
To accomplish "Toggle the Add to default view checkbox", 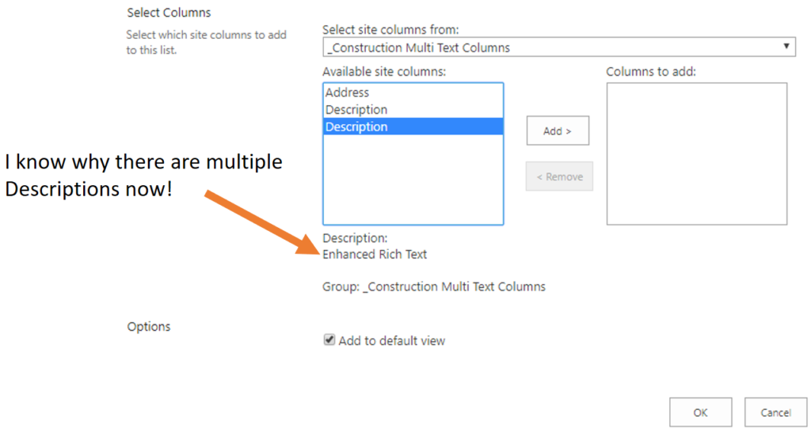I will 329,339.
